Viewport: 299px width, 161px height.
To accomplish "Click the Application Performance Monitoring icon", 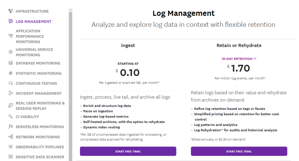I will click(x=11, y=36).
